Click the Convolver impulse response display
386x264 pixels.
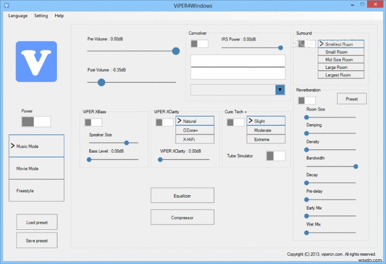pyautogui.click(x=238, y=67)
